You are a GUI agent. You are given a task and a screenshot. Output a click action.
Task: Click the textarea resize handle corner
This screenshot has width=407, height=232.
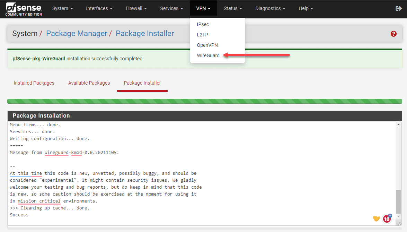tap(399, 223)
